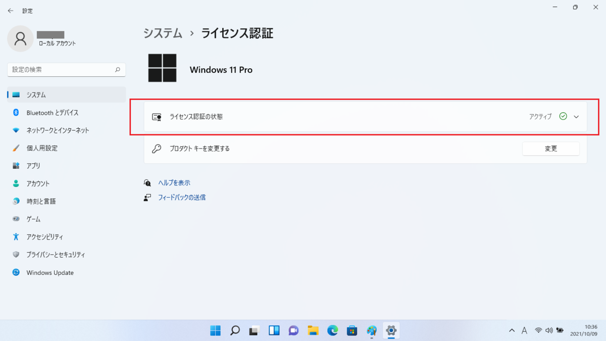This screenshot has height=341, width=606.
Task: Click the ライセンス認証の状態 certificate icon
Action: click(x=157, y=117)
